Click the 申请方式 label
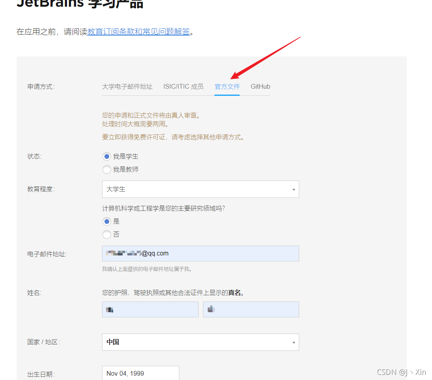Screen dimensions: 432x380 pyautogui.click(x=41, y=87)
